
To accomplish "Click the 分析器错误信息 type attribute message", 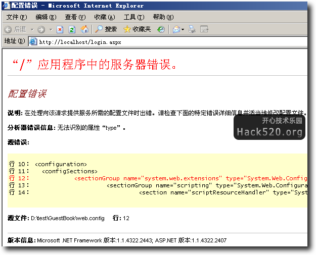I will coord(67,128).
